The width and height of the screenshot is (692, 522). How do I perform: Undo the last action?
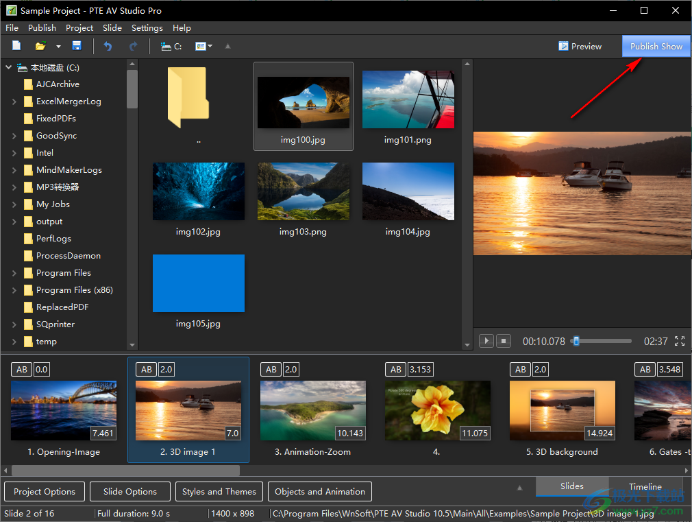tap(108, 46)
